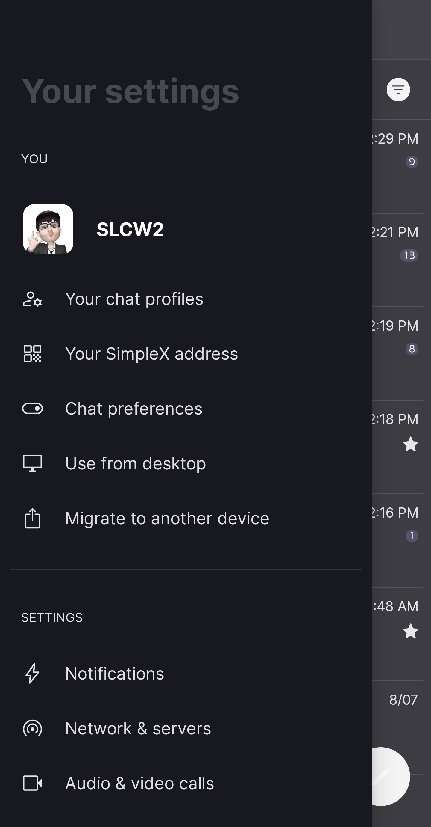Click the migrate share-arrow icon
The width and height of the screenshot is (431, 827).
32,518
